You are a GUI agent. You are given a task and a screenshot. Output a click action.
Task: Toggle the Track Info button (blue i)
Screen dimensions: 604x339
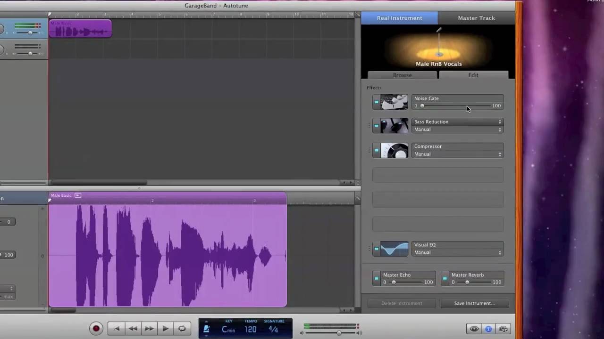point(488,329)
